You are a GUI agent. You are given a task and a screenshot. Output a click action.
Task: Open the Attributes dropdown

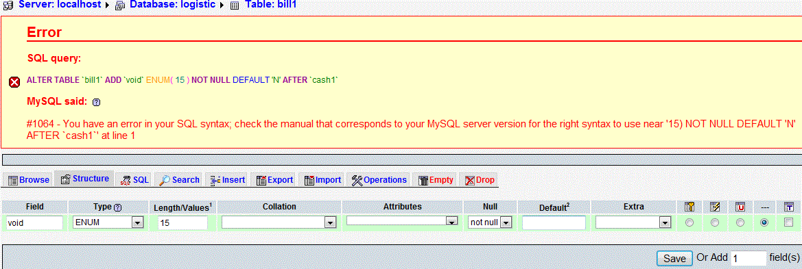[x=402, y=221]
